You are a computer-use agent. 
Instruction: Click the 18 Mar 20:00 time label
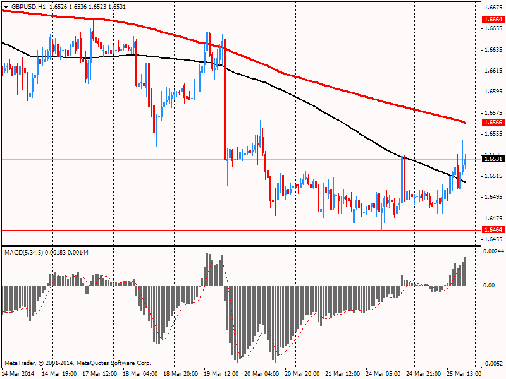point(181,373)
